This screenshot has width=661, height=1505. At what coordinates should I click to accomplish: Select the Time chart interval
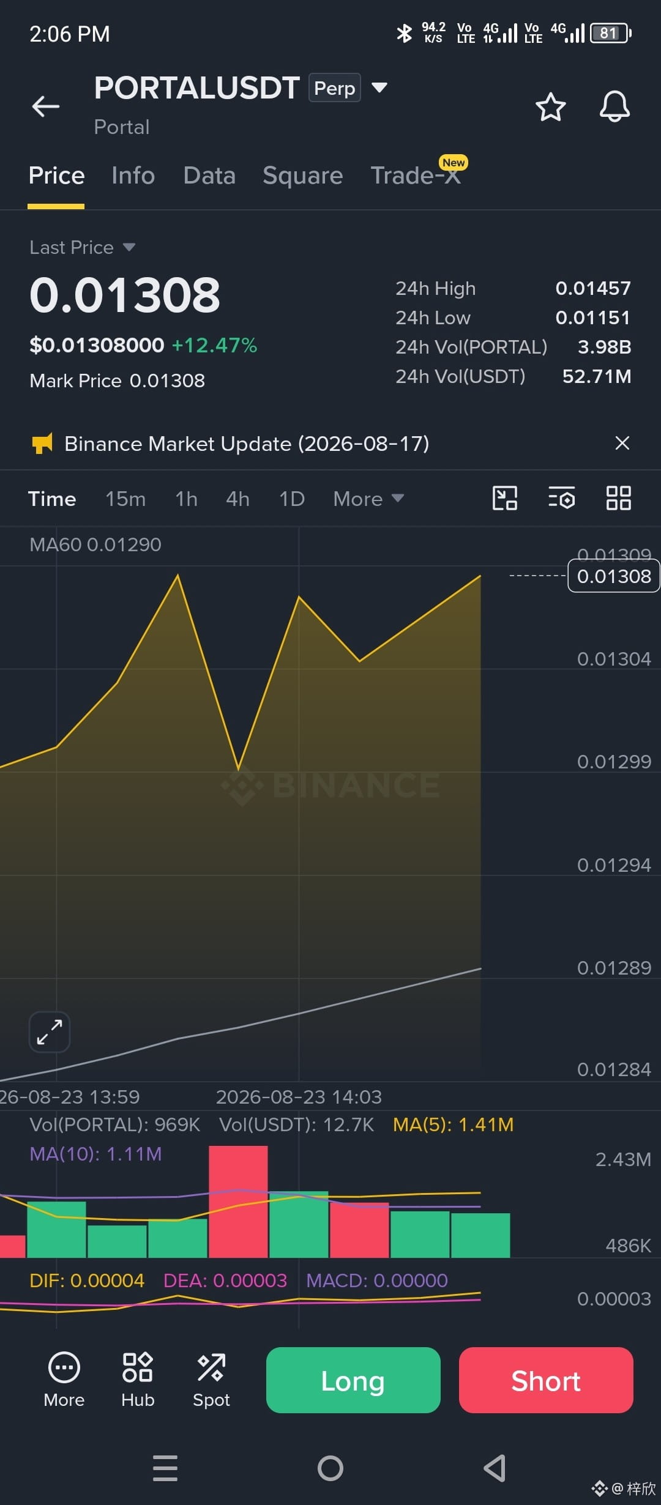pos(52,499)
